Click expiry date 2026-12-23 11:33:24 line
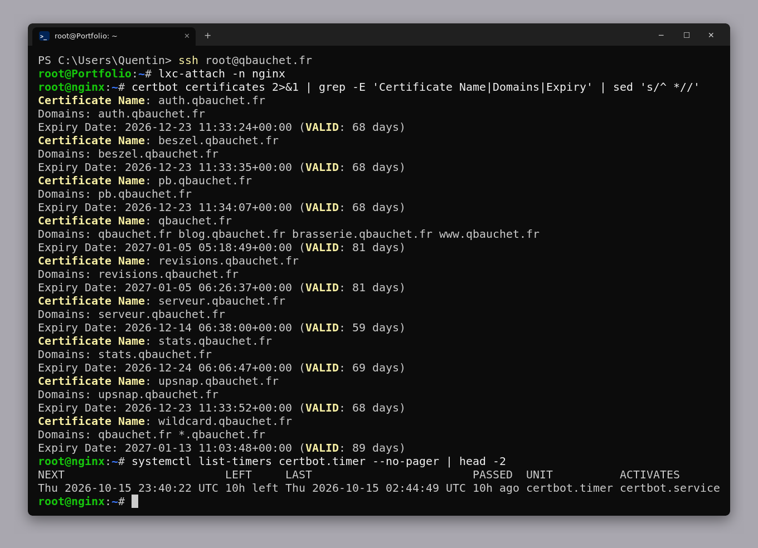 [x=221, y=127]
